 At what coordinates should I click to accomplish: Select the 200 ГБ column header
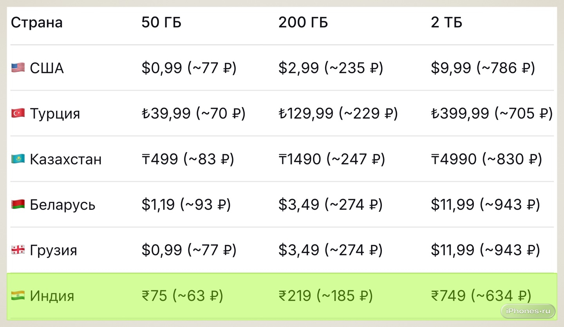(303, 22)
